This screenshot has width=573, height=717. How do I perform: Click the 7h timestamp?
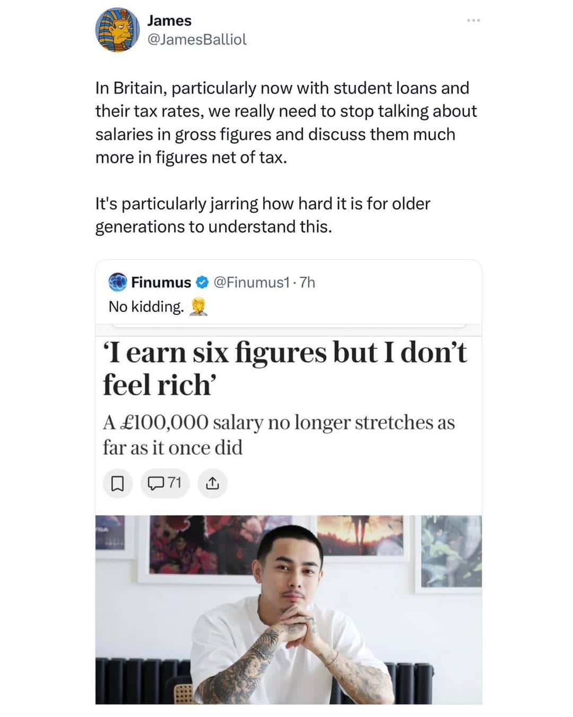click(x=307, y=283)
